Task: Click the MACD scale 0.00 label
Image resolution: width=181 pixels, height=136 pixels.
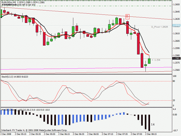Action: coord(175,115)
